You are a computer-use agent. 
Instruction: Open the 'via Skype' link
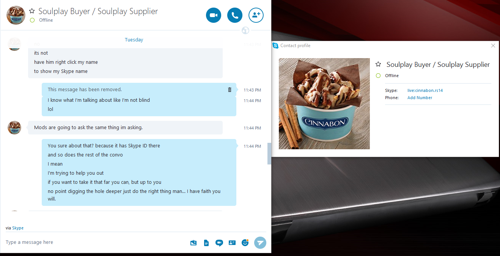(x=18, y=228)
